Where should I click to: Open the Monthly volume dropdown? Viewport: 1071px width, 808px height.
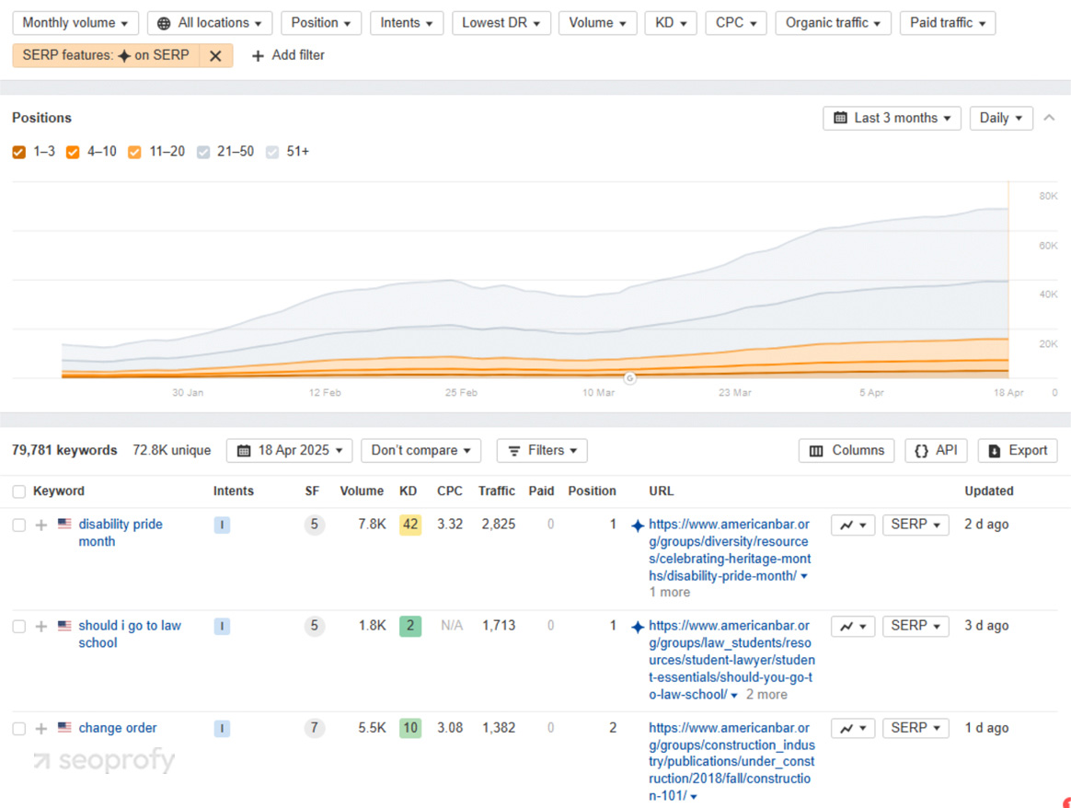point(75,23)
